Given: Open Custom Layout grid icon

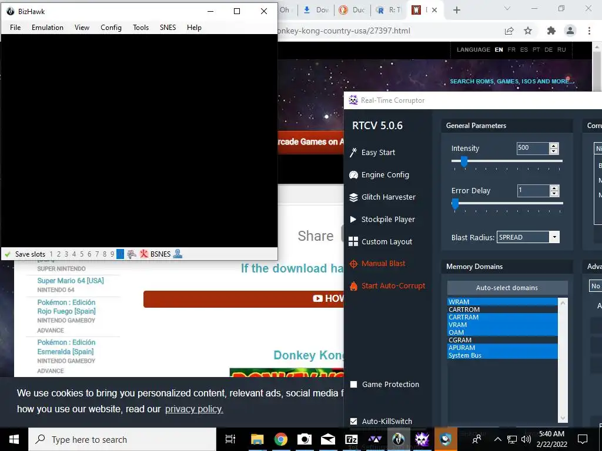Looking at the screenshot, I should click(353, 241).
